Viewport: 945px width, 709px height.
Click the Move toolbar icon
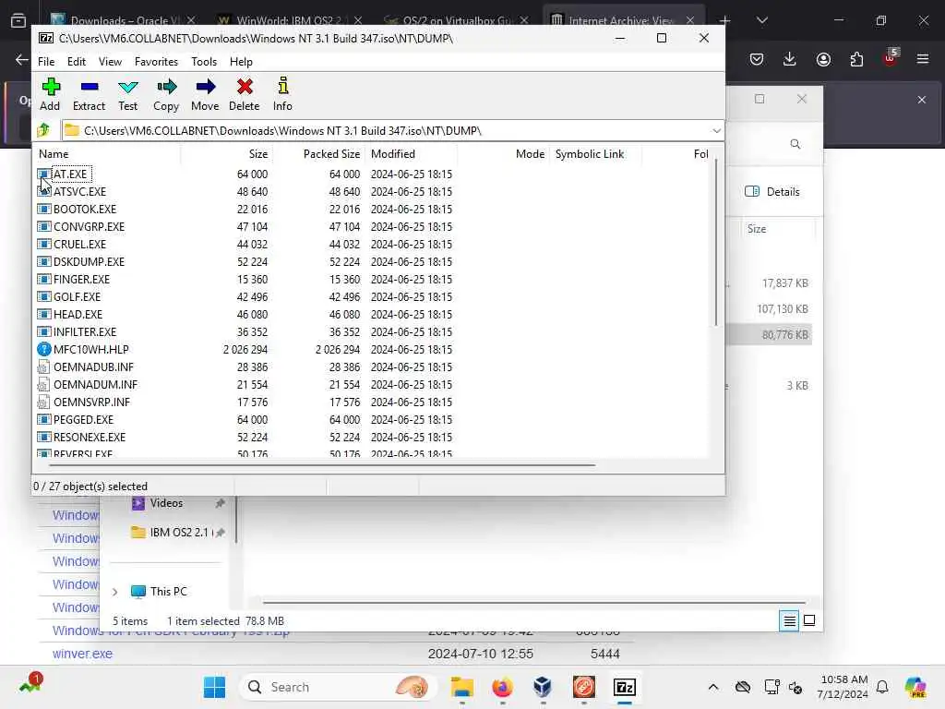tap(205, 94)
